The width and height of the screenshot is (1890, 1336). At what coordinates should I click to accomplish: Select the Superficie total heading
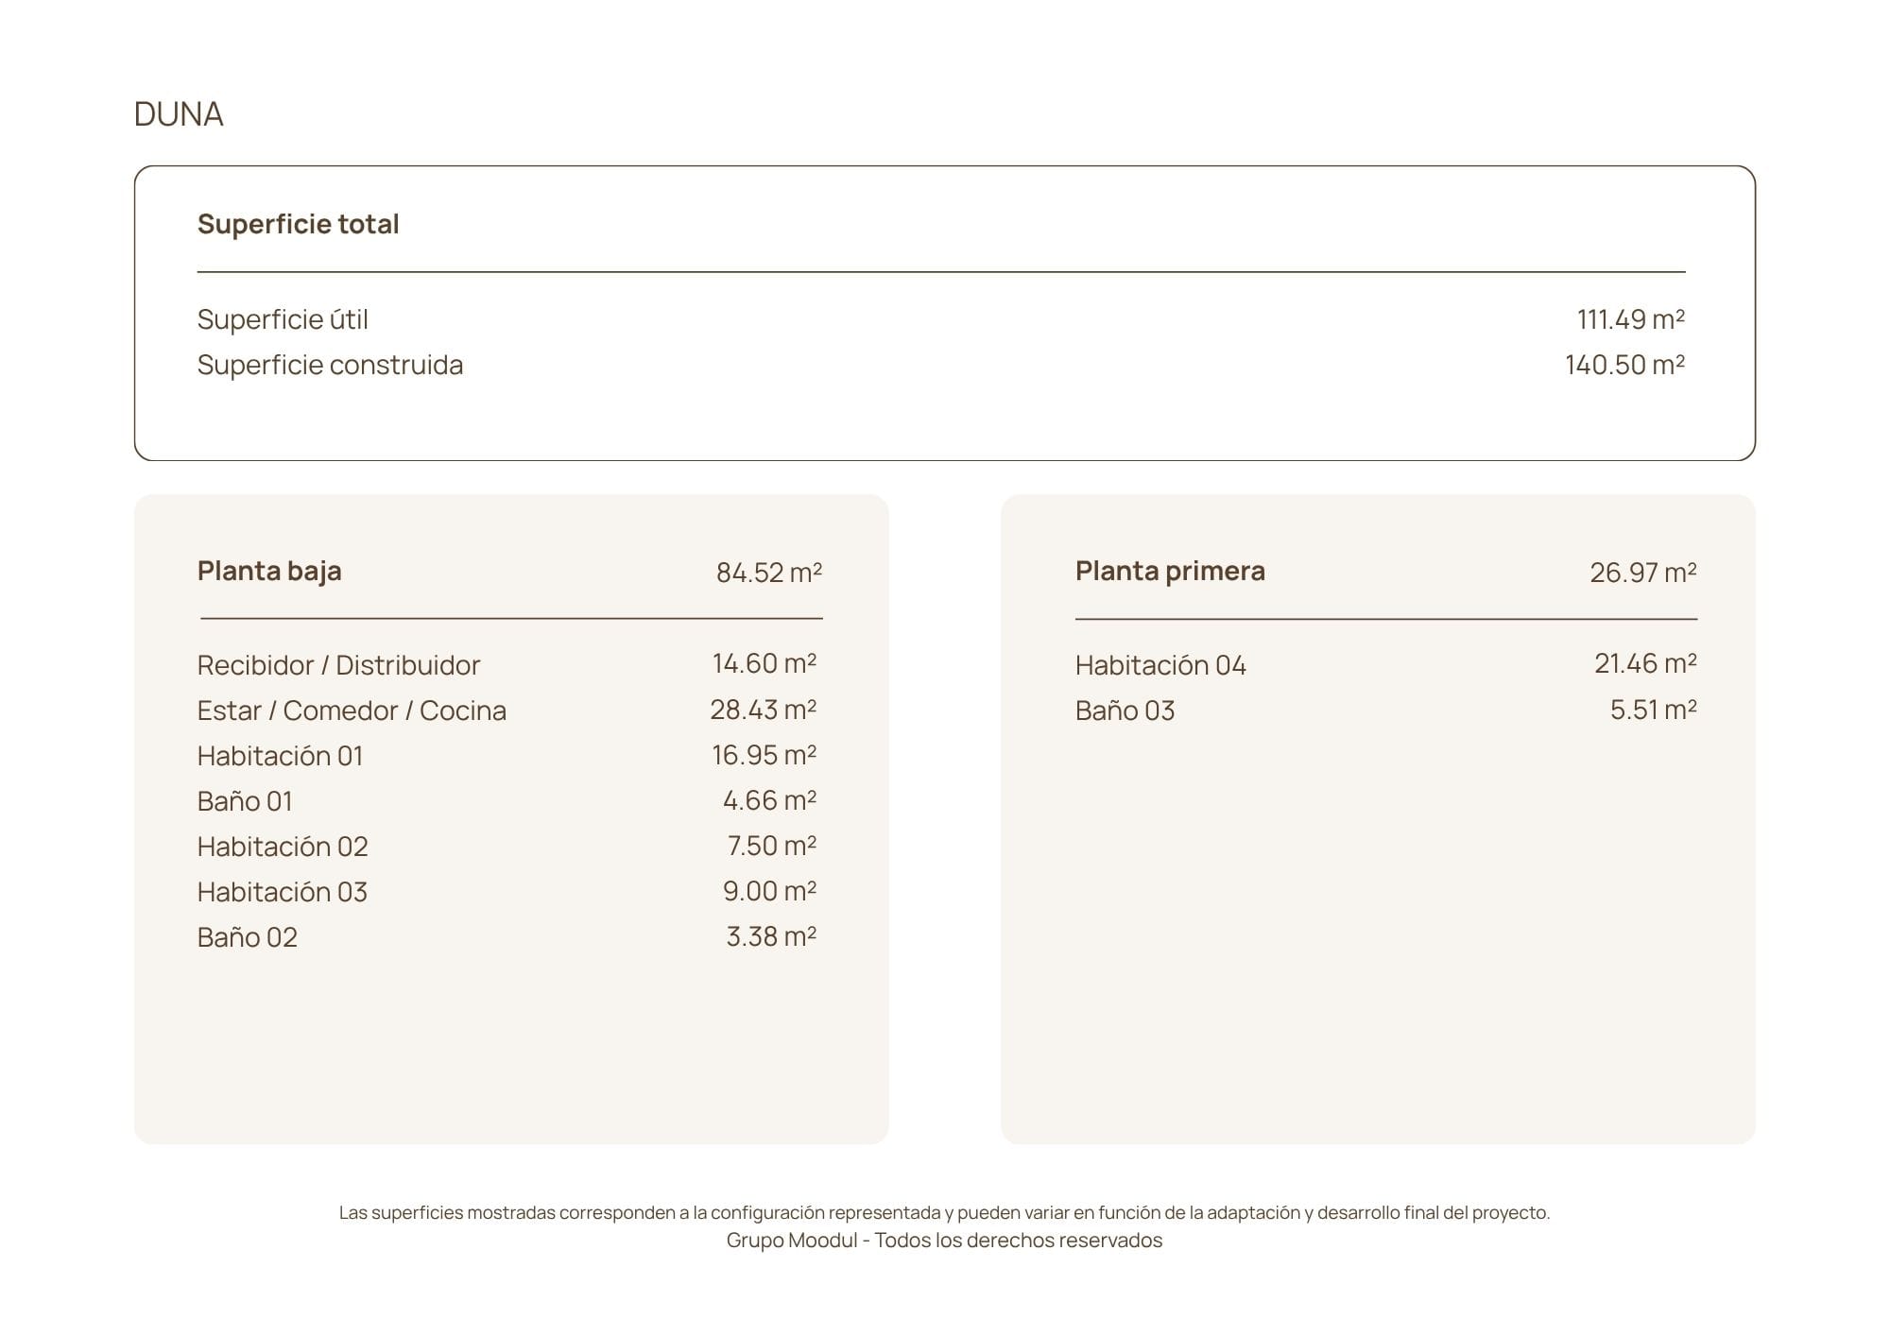(x=298, y=224)
